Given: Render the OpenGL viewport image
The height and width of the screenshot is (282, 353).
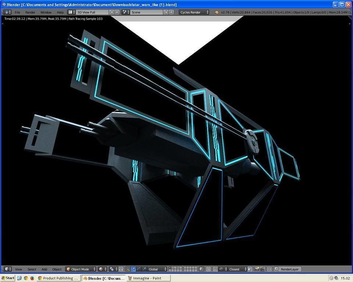Looking at the screenshot, I should point(257,269).
